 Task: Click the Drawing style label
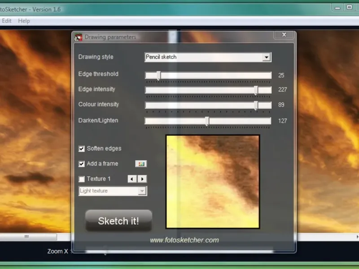tap(96, 57)
